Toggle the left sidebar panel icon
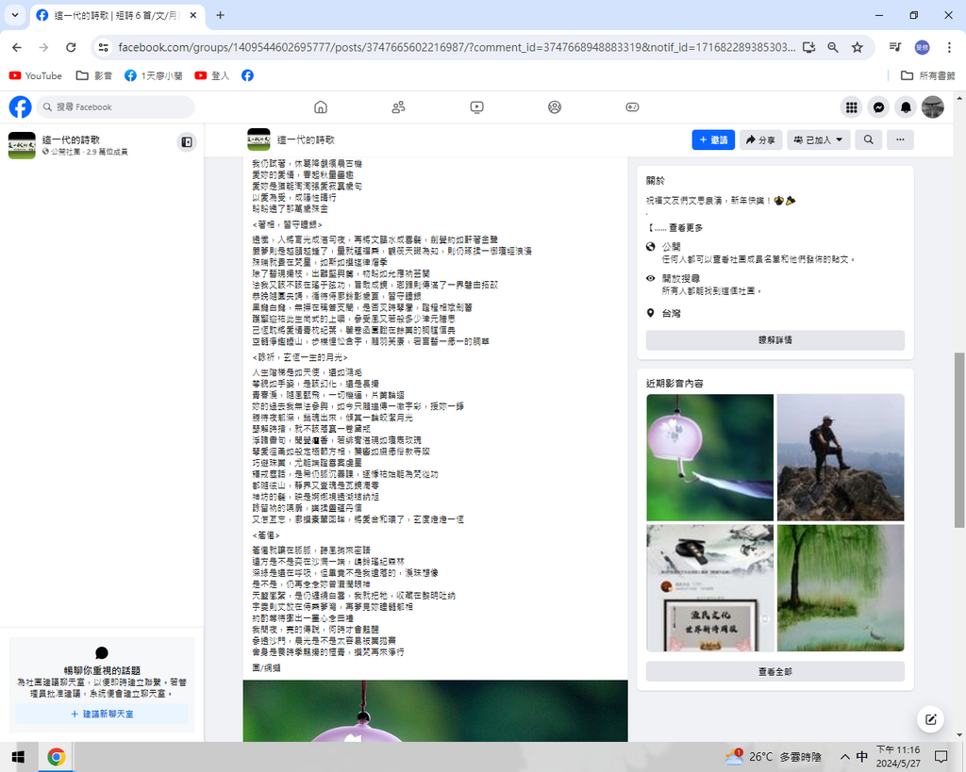This screenshot has height=772, width=966. click(187, 142)
